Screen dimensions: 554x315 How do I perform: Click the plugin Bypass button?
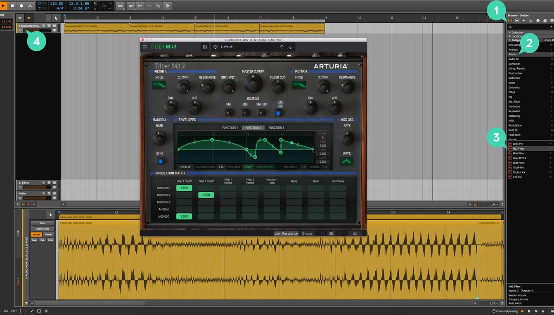point(307,233)
